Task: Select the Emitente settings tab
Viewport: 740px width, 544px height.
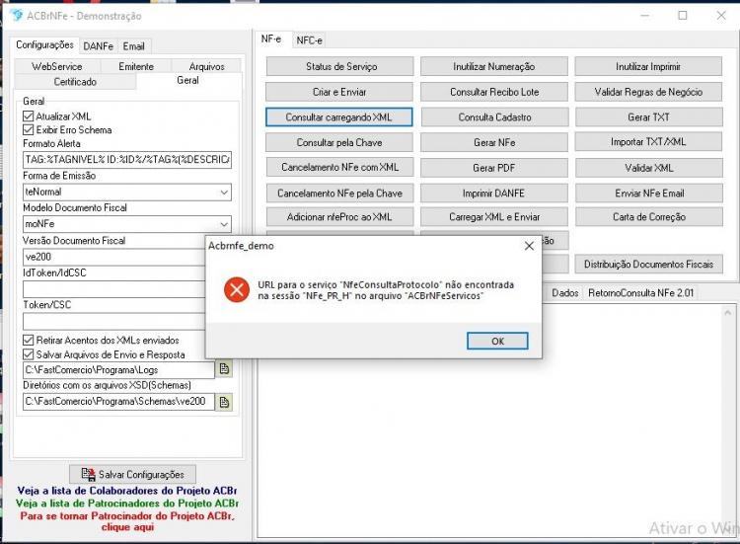Action: click(x=136, y=66)
